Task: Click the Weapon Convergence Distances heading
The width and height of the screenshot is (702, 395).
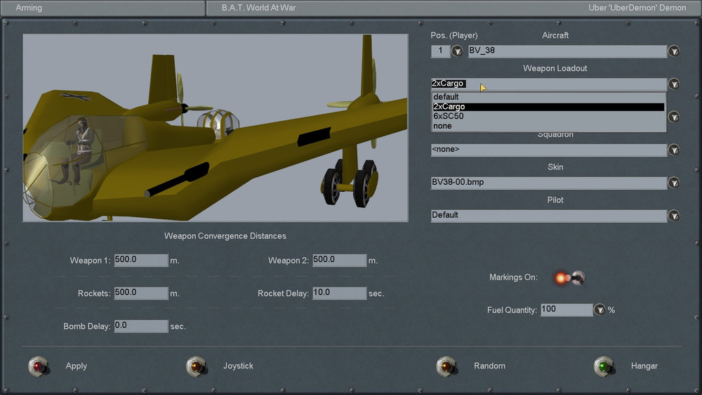Action: tap(225, 236)
